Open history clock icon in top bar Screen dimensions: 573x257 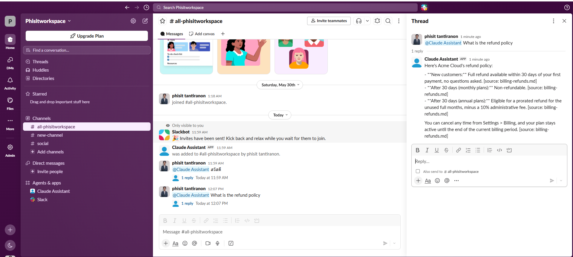[x=146, y=7]
